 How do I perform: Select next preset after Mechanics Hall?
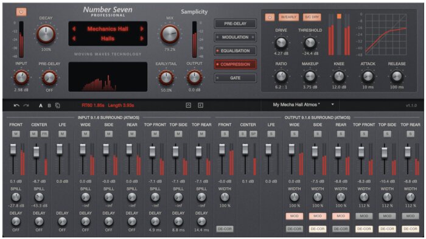(142, 29)
